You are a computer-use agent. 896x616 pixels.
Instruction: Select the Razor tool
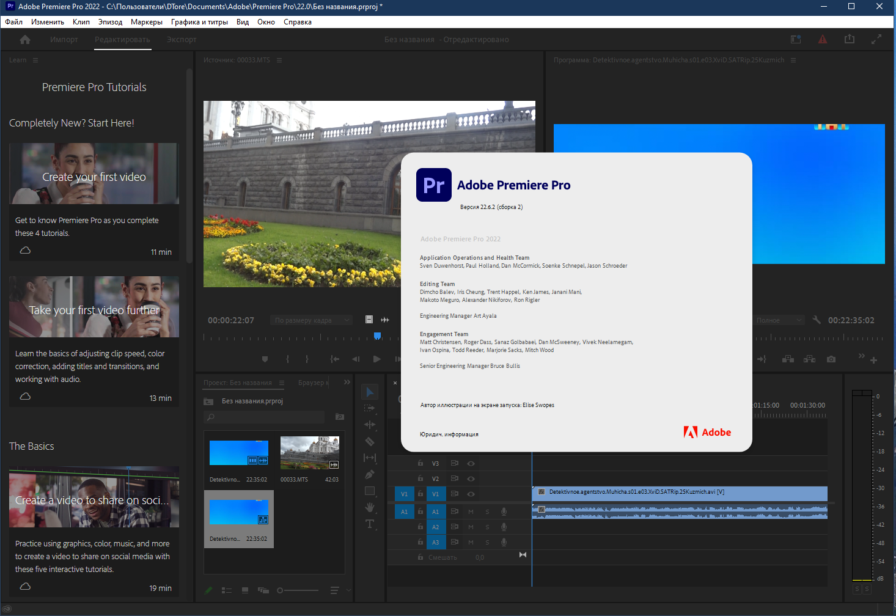370,441
